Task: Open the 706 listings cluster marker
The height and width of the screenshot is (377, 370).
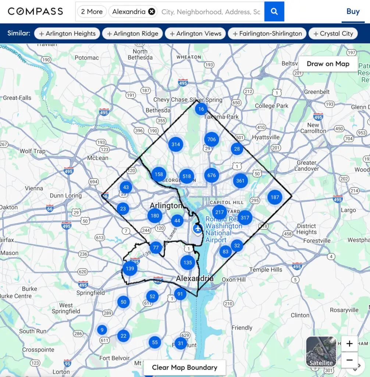Action: tap(211, 139)
